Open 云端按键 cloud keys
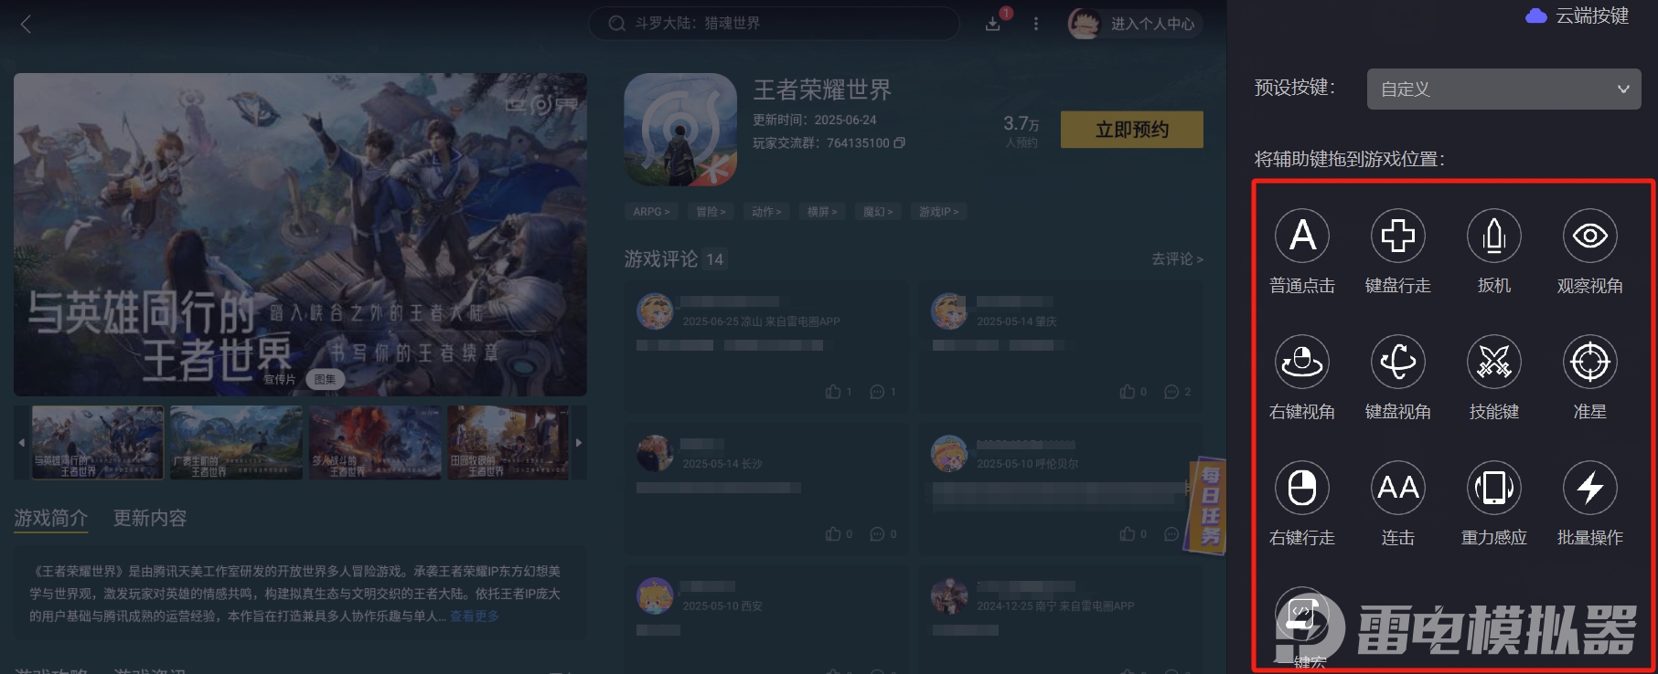 [1578, 16]
